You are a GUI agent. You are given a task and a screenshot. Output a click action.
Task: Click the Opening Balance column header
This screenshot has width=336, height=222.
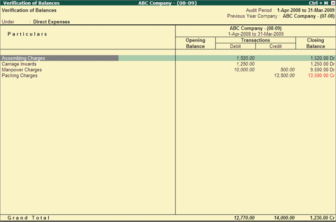coord(195,43)
